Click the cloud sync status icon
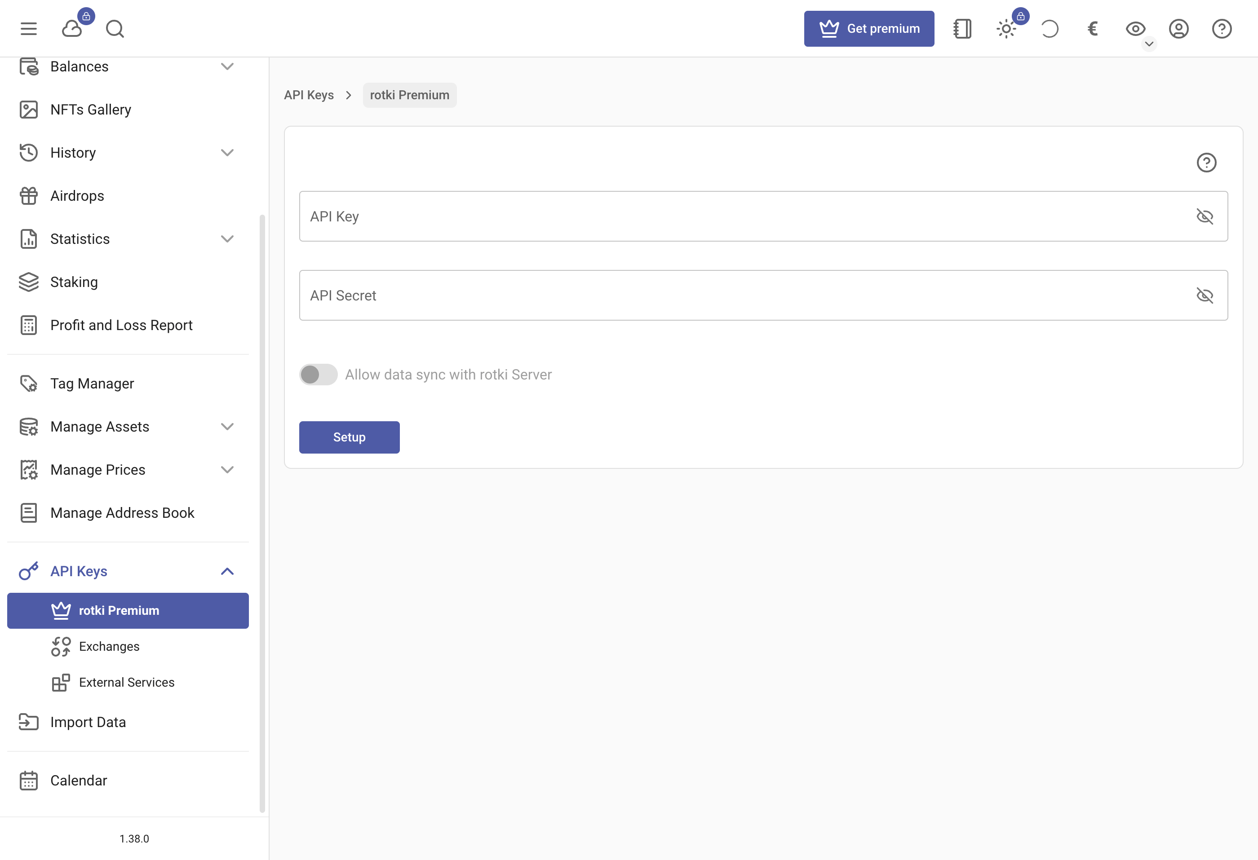This screenshot has width=1258, height=860. 72,29
